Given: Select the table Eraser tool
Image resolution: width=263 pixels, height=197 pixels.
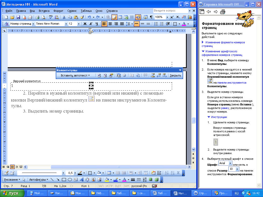Looking at the screenshot, I should click(x=12, y=173).
